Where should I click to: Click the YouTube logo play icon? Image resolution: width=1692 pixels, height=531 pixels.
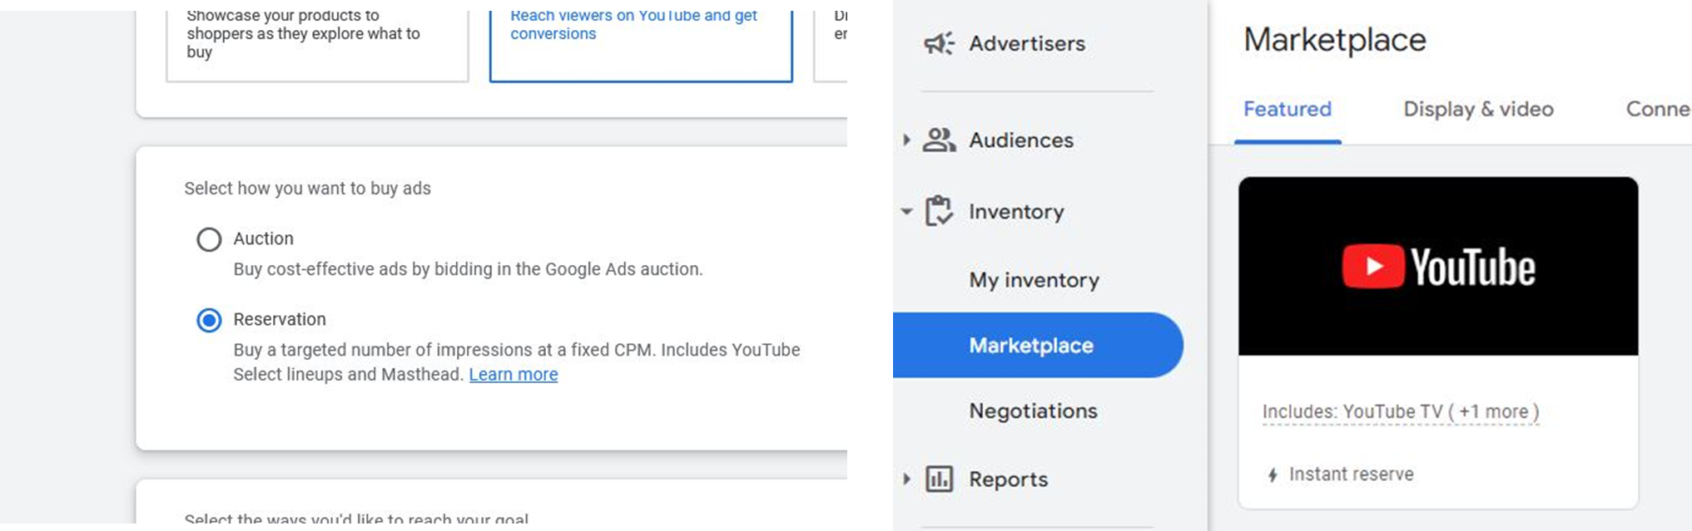coord(1373,267)
